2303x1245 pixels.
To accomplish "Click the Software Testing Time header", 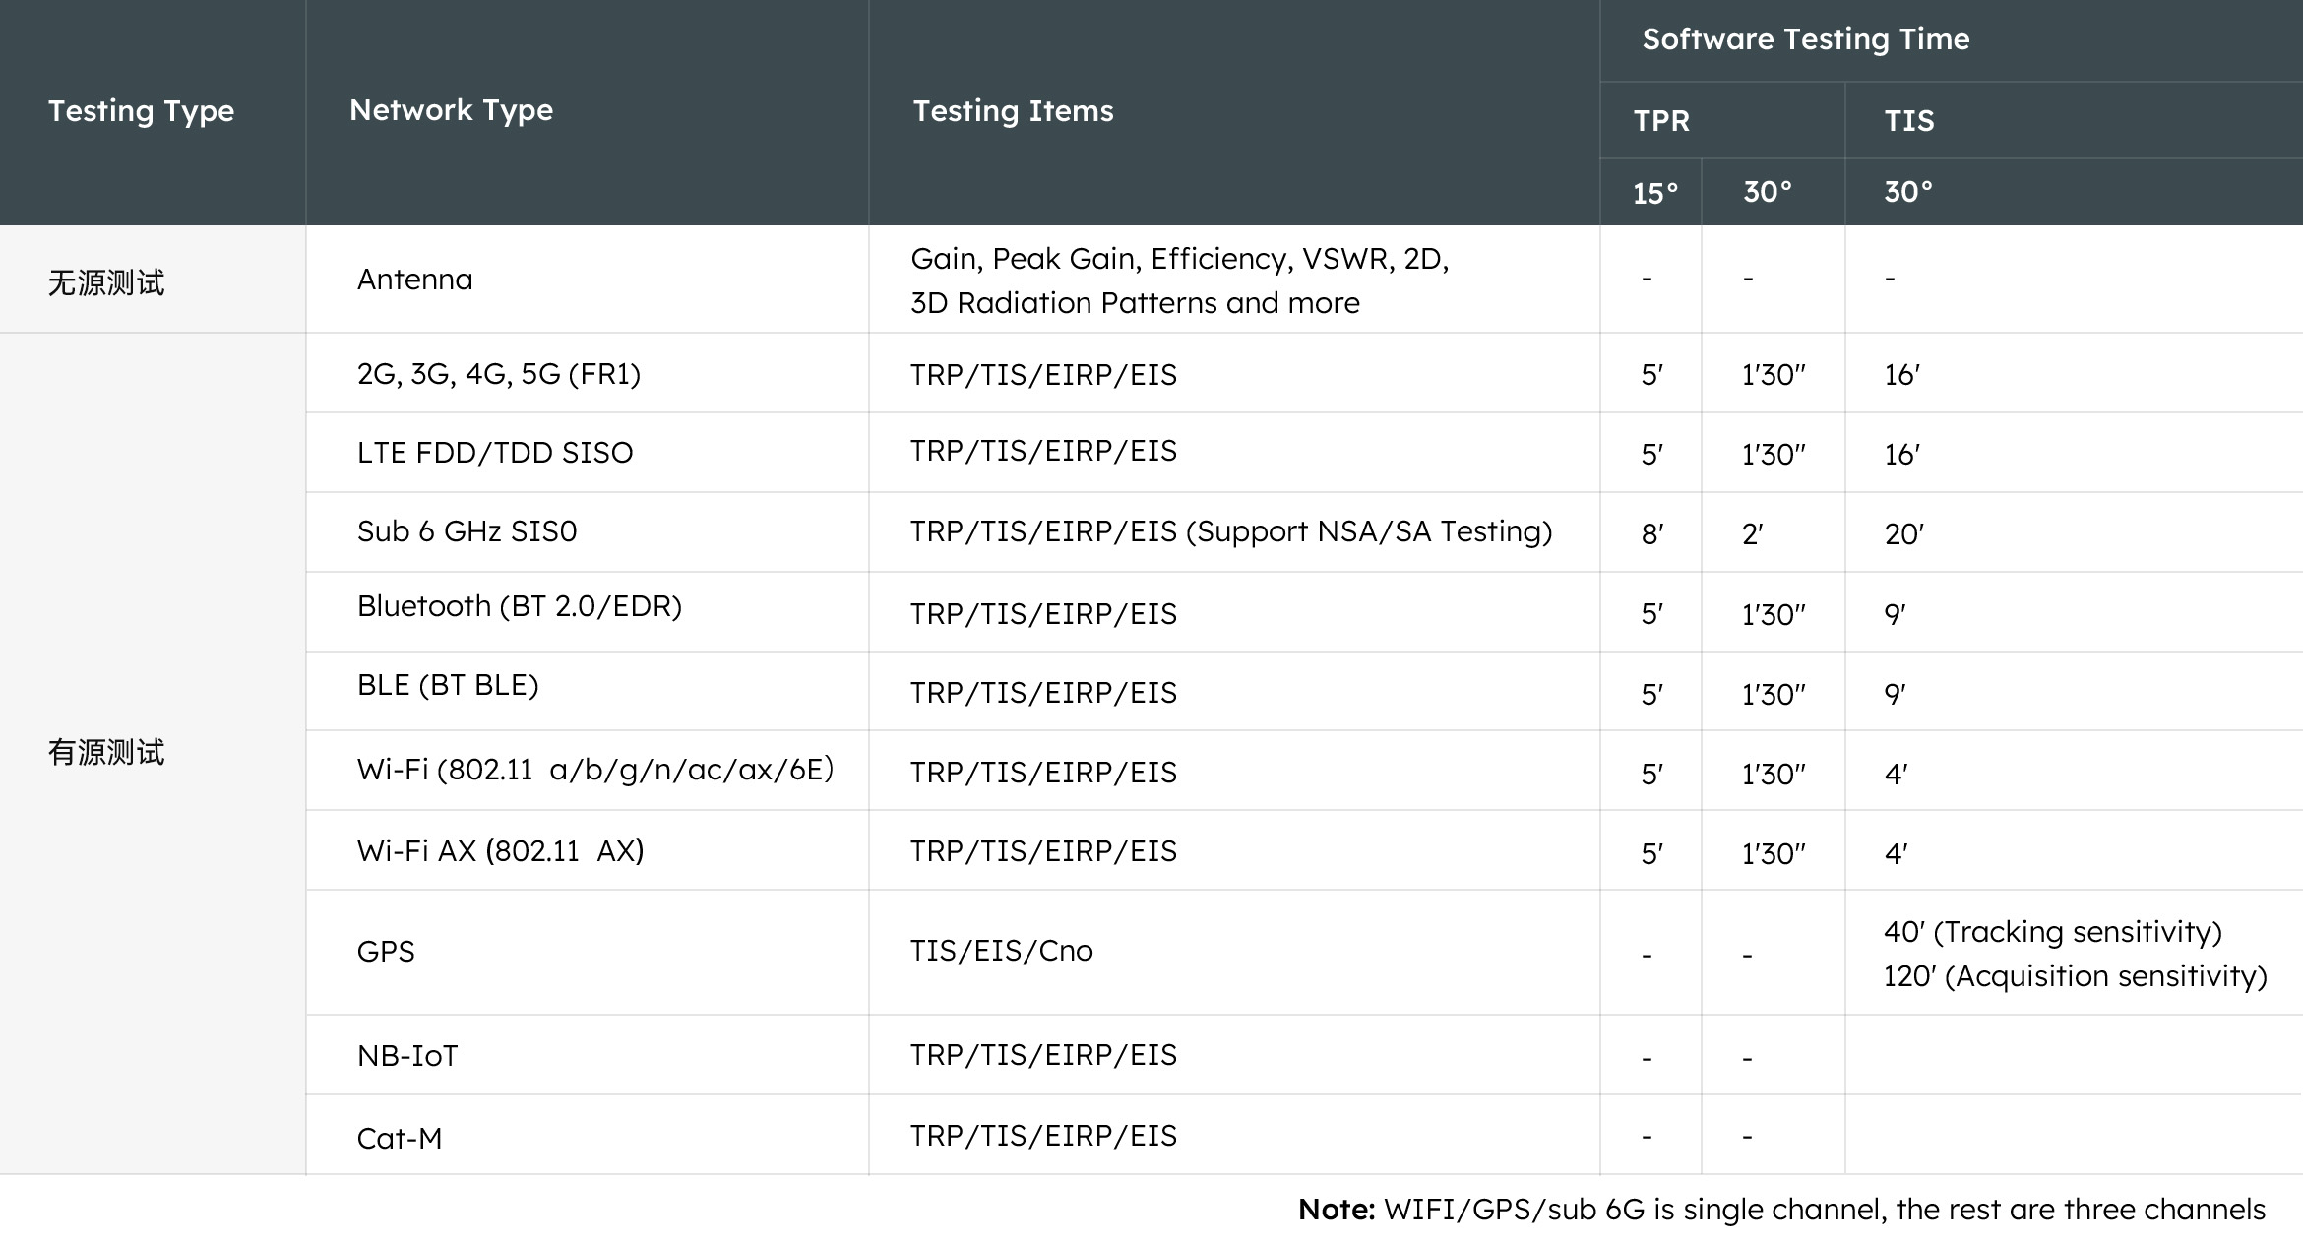I will click(x=1805, y=39).
